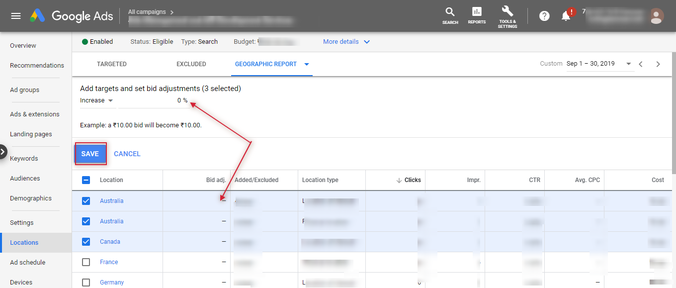The width and height of the screenshot is (676, 288).
Task: Uncheck the first Australia row checkbox
Action: (x=86, y=201)
